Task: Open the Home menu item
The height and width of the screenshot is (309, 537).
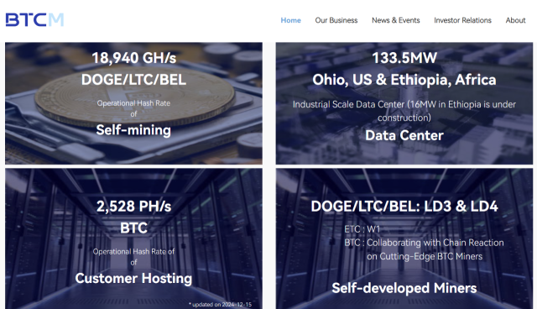Action: (x=290, y=20)
